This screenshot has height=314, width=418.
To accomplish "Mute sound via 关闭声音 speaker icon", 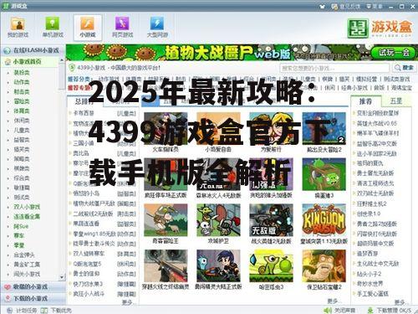I will tap(328, 311).
